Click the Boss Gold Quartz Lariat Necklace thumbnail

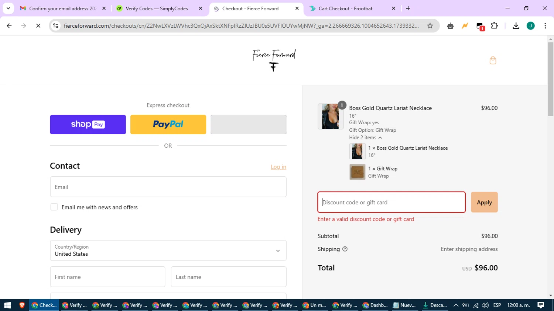(331, 116)
